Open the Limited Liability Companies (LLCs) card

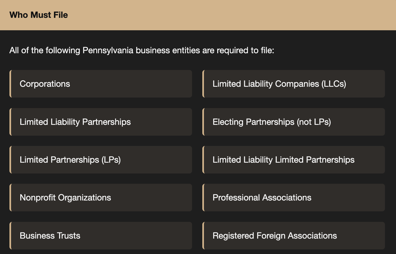(293, 84)
